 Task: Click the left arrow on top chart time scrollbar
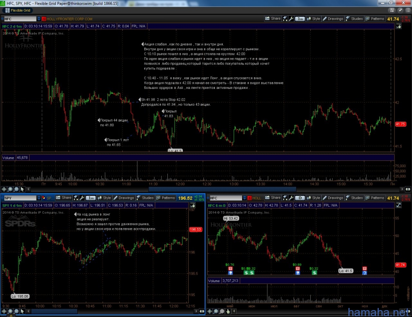tap(28, 189)
